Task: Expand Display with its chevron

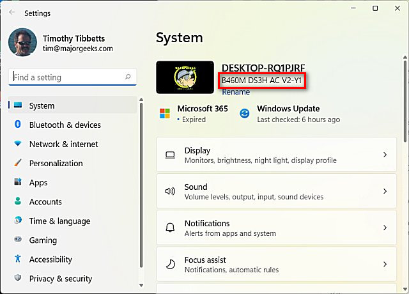Action: pyautogui.click(x=385, y=155)
